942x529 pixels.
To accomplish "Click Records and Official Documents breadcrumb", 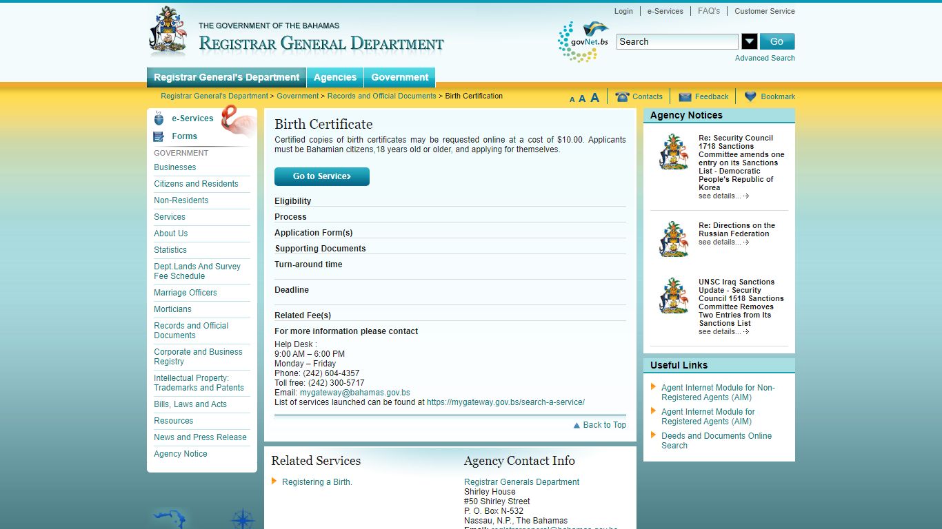I will pyautogui.click(x=382, y=96).
